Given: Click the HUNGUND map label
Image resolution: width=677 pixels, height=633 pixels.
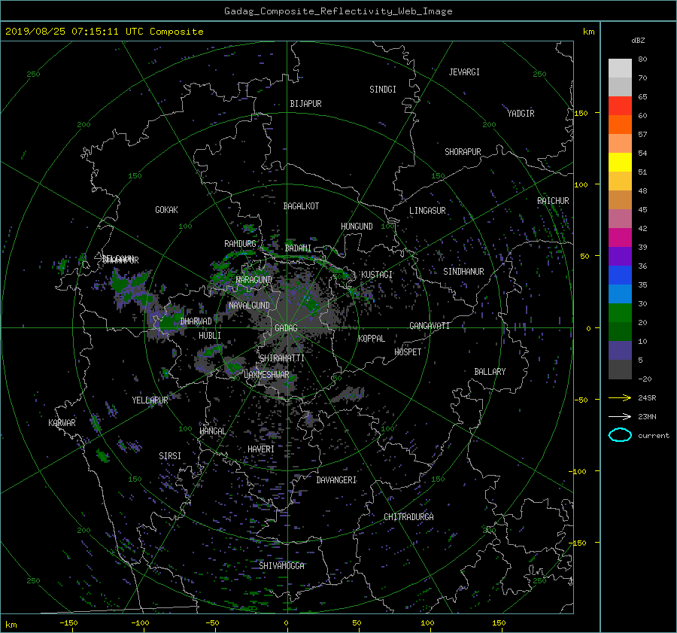Looking at the screenshot, I should pyautogui.click(x=357, y=227).
